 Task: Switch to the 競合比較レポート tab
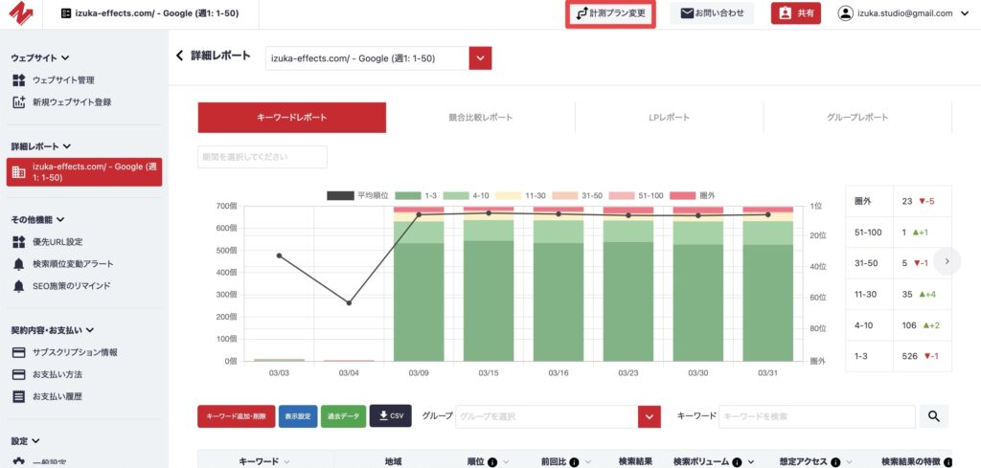480,118
